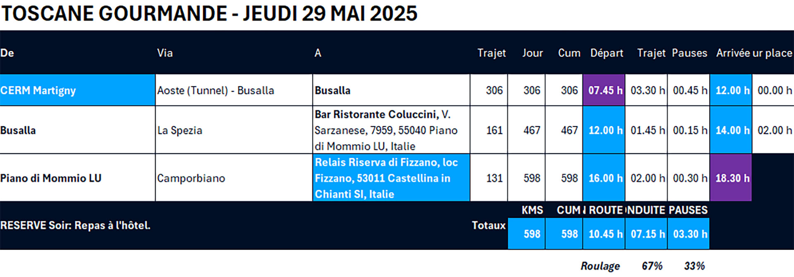The image size is (794, 277).
Task: Select the Piano di Mommio LU cell
Action: point(77,178)
